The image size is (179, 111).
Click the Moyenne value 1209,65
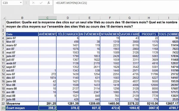coord(89,104)
